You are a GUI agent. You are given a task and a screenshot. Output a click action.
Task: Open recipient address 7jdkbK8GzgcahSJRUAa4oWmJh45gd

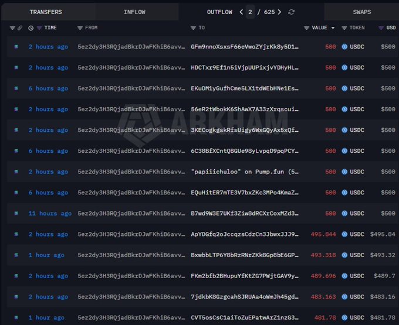245,296
